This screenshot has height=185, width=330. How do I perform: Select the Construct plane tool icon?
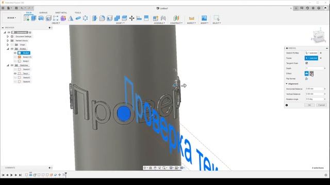(x=176, y=18)
